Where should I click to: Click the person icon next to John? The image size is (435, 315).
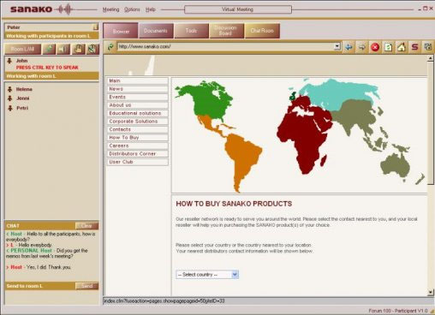click(9, 61)
